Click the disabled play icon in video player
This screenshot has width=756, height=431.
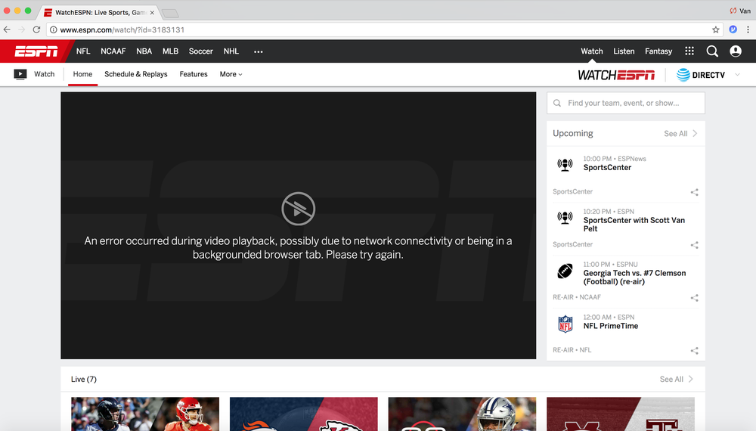pyautogui.click(x=298, y=209)
